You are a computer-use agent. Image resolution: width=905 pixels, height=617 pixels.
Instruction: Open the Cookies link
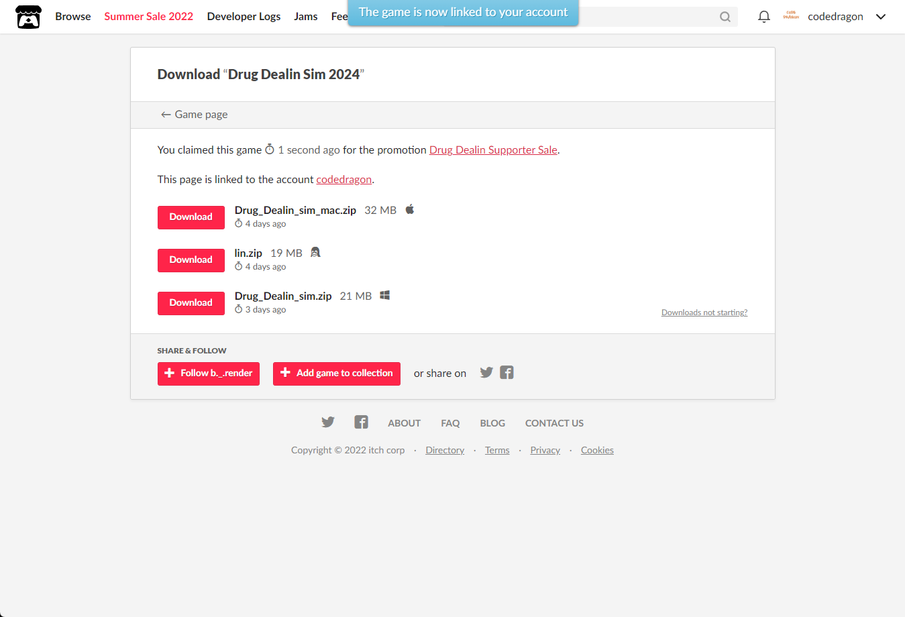coord(597,450)
